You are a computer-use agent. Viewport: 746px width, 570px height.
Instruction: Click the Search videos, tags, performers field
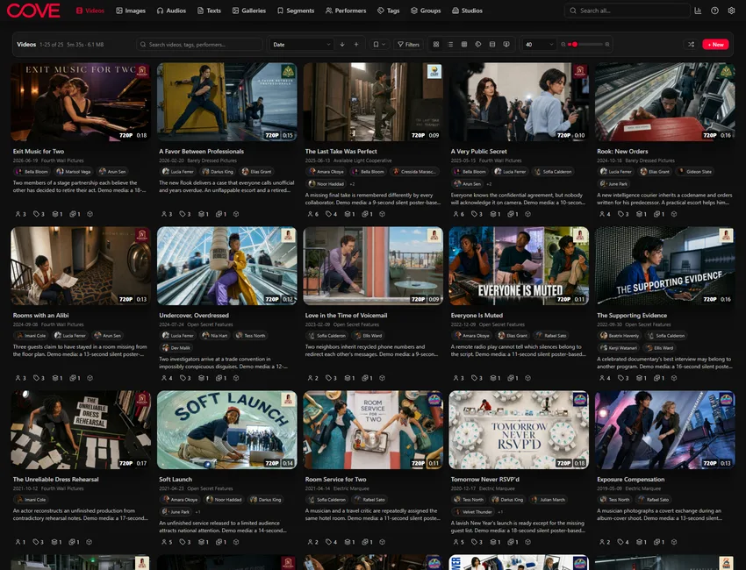[x=199, y=44]
